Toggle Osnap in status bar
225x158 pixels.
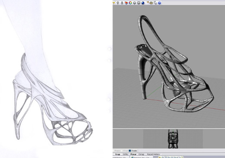(x=141, y=154)
